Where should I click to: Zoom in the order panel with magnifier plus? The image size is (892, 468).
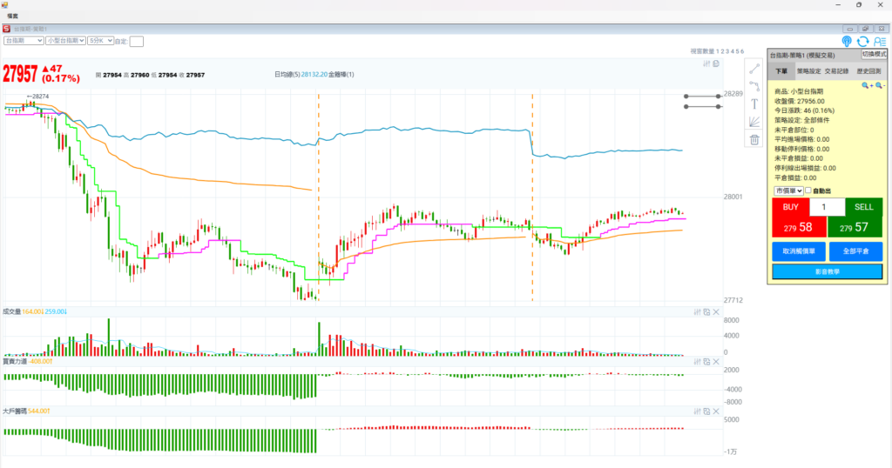866,86
